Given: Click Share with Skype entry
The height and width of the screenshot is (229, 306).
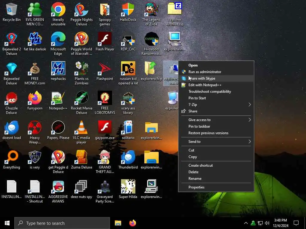Looking at the screenshot, I should (x=216, y=78).
